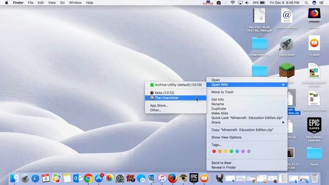Apply the purple tag color

(243, 151)
